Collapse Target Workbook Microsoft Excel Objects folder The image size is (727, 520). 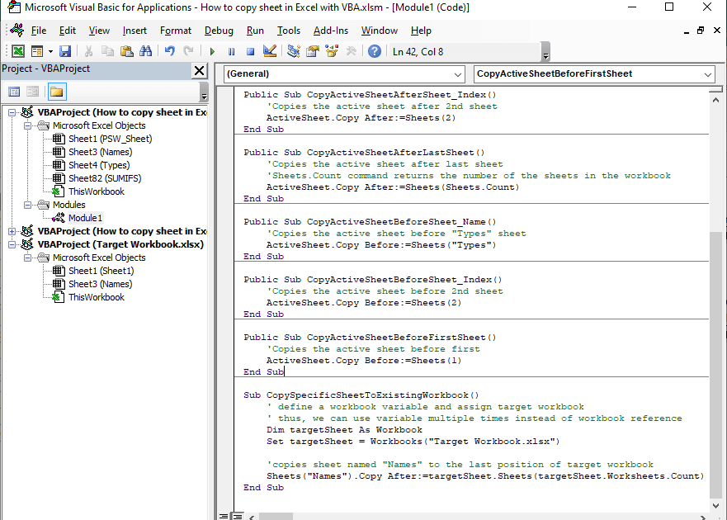click(28, 258)
